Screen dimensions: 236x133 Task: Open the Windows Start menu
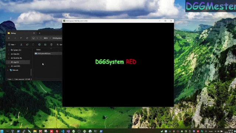[x=2, y=132]
